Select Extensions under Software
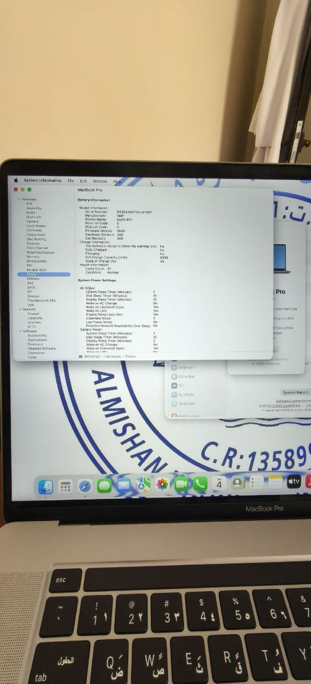This screenshot has width=311, height=684. click(x=36, y=353)
